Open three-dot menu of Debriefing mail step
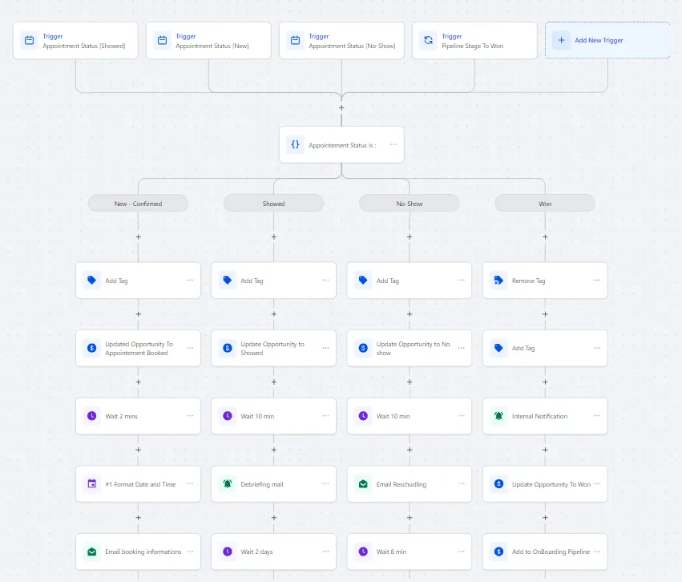This screenshot has width=682, height=582. coord(325,483)
